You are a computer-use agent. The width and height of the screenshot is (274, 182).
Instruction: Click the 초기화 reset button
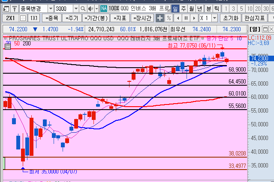pos(230,18)
